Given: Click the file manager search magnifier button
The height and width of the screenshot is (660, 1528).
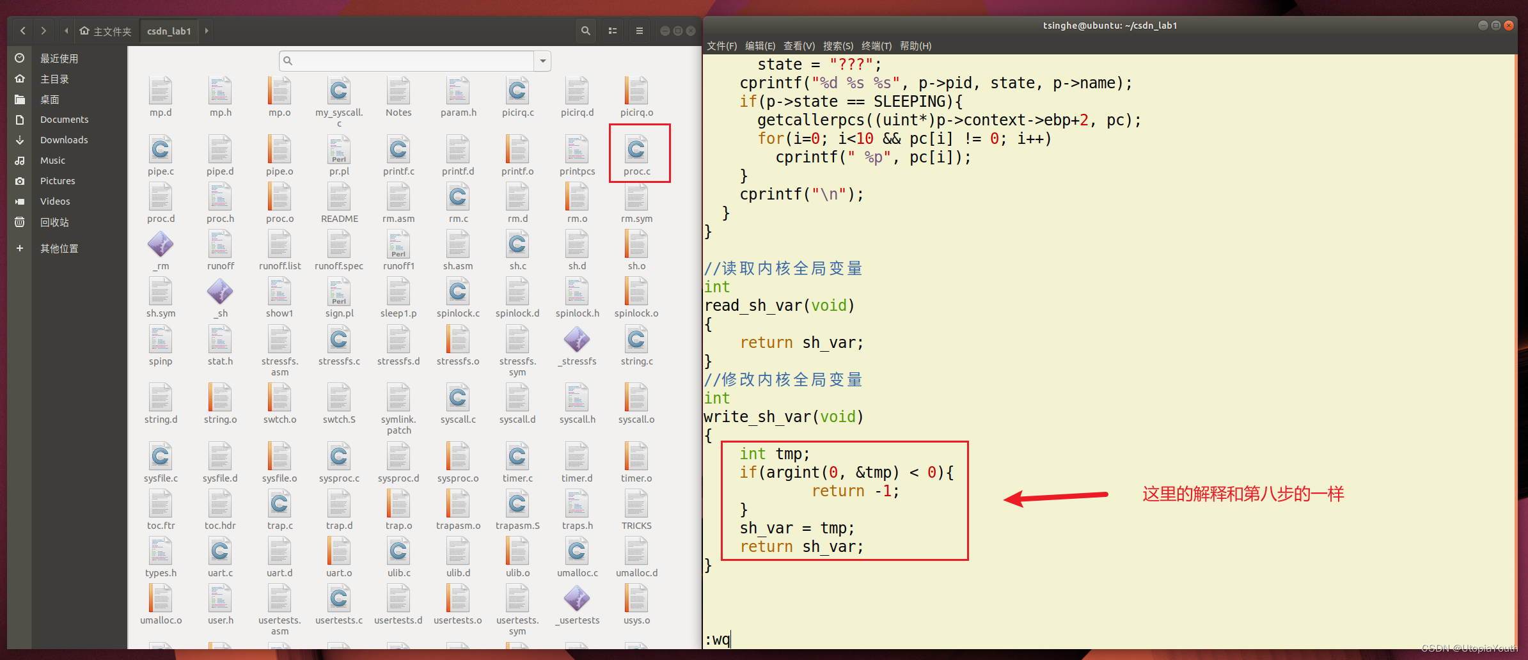Looking at the screenshot, I should [585, 31].
